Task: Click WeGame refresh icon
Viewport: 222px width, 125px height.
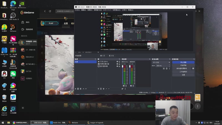Action: click(x=50, y=11)
